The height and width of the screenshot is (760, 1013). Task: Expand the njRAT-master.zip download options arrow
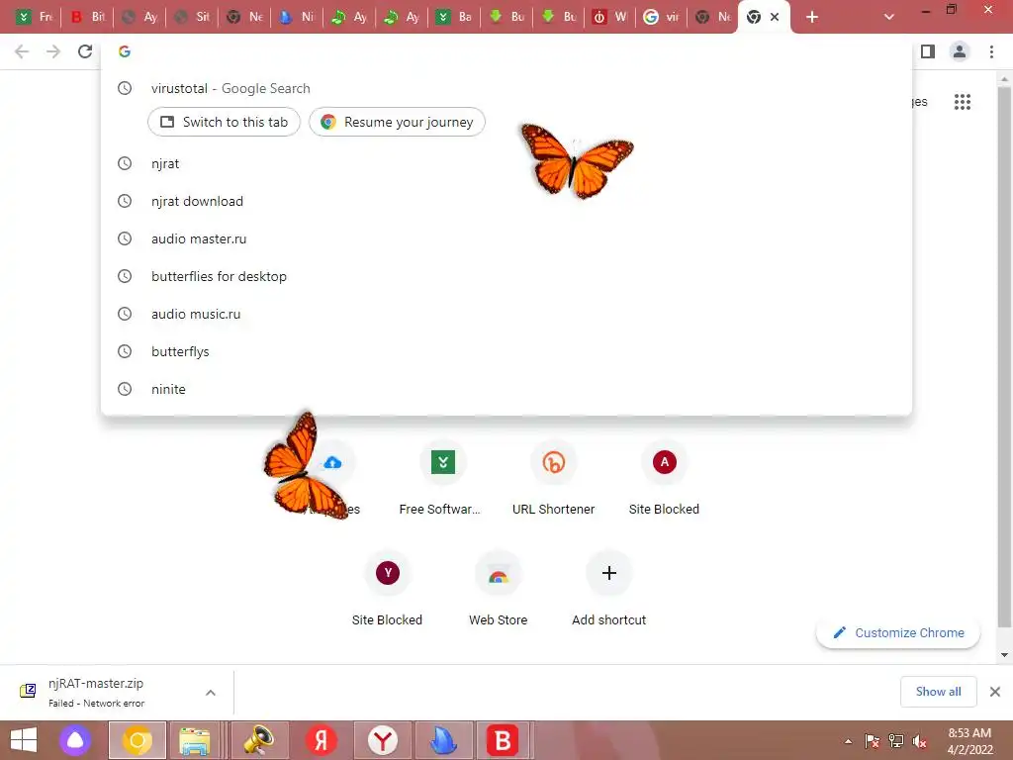[x=211, y=692]
